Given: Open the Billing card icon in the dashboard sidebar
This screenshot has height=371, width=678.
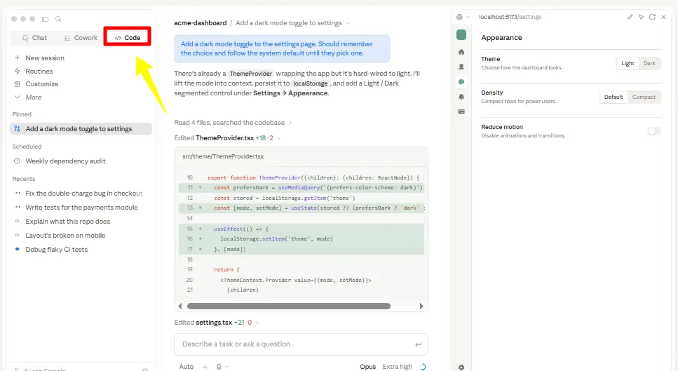Looking at the screenshot, I should 461,112.
